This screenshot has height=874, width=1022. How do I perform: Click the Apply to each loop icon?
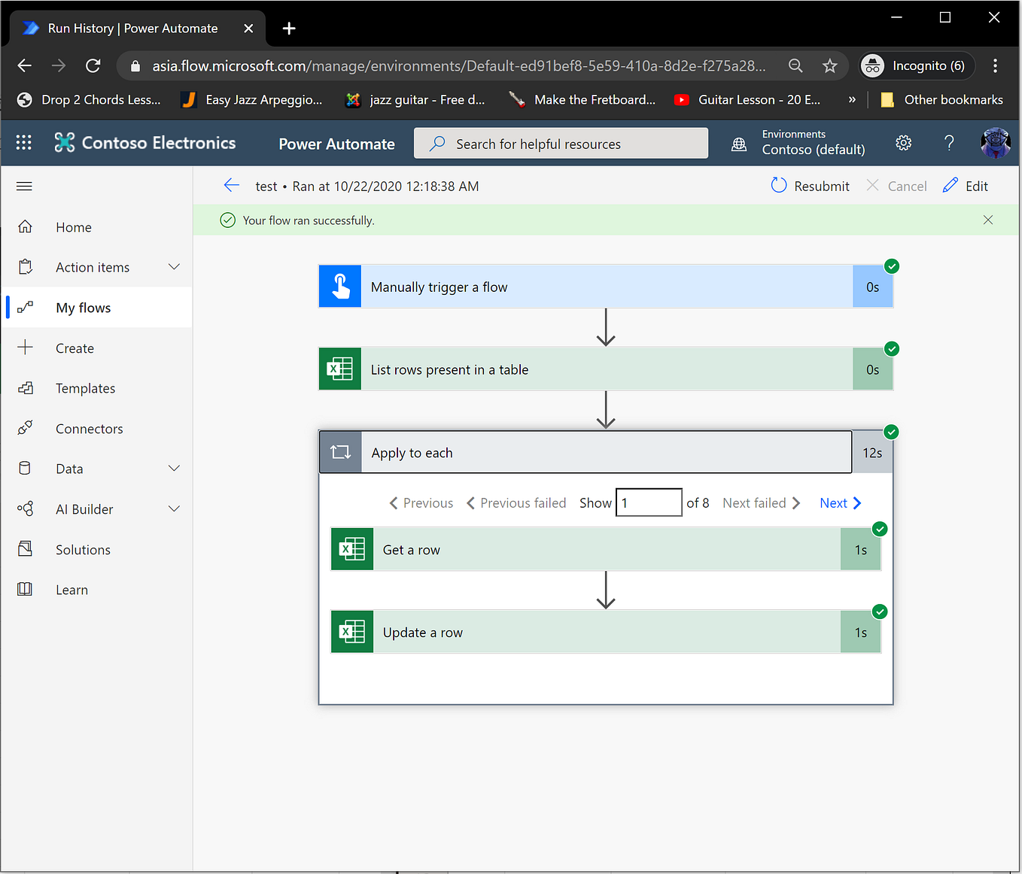(x=341, y=452)
